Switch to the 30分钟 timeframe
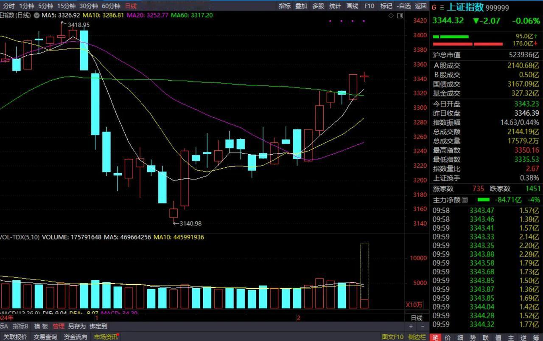The height and width of the screenshot is (341, 543). tap(89, 6)
